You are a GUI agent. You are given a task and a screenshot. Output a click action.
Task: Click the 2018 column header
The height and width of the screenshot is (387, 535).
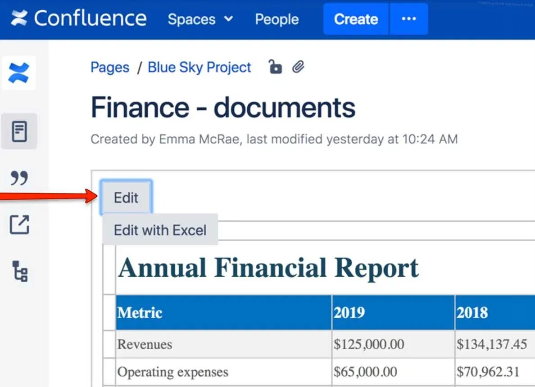click(495, 312)
